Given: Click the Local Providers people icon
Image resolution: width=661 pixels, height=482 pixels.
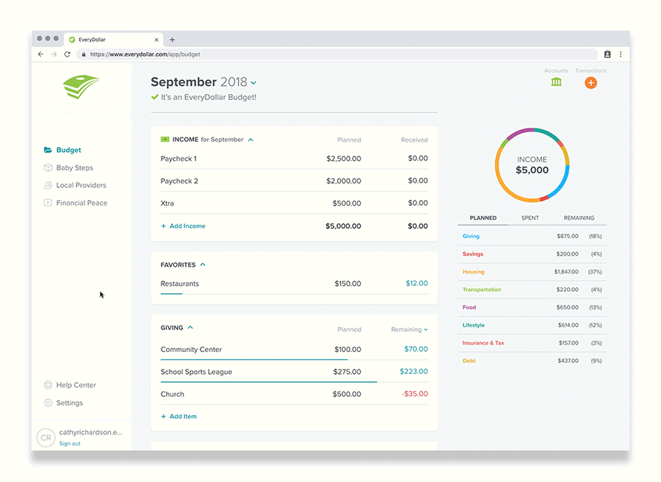Looking at the screenshot, I should click(x=48, y=185).
